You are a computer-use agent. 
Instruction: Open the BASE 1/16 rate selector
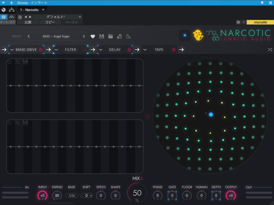pyautogui.click(x=72, y=196)
